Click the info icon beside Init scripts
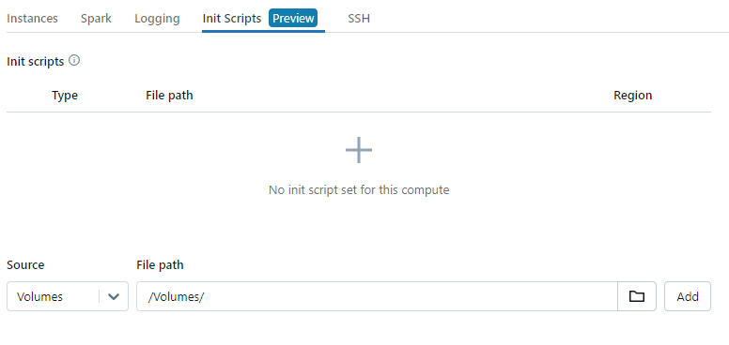 point(74,60)
